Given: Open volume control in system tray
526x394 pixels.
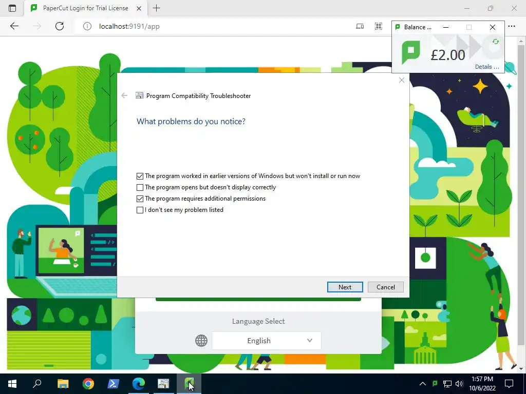Looking at the screenshot, I should [459, 384].
